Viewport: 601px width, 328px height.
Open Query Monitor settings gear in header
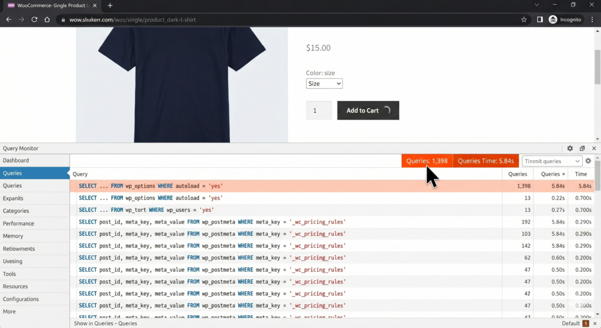coord(570,148)
